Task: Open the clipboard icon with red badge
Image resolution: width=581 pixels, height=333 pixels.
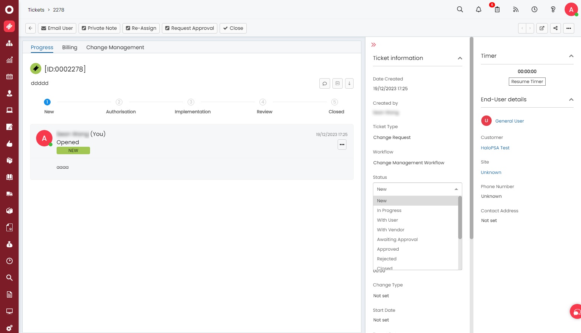Action: [497, 10]
